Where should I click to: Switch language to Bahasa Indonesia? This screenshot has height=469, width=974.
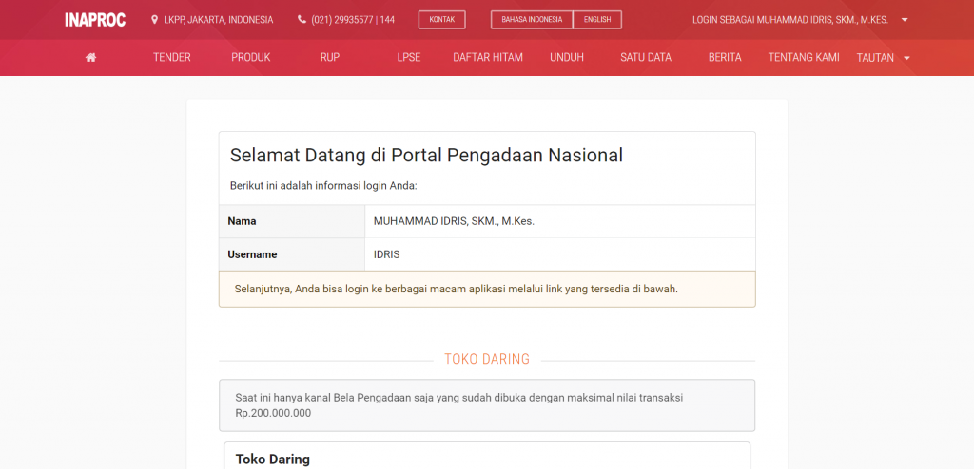click(x=532, y=20)
